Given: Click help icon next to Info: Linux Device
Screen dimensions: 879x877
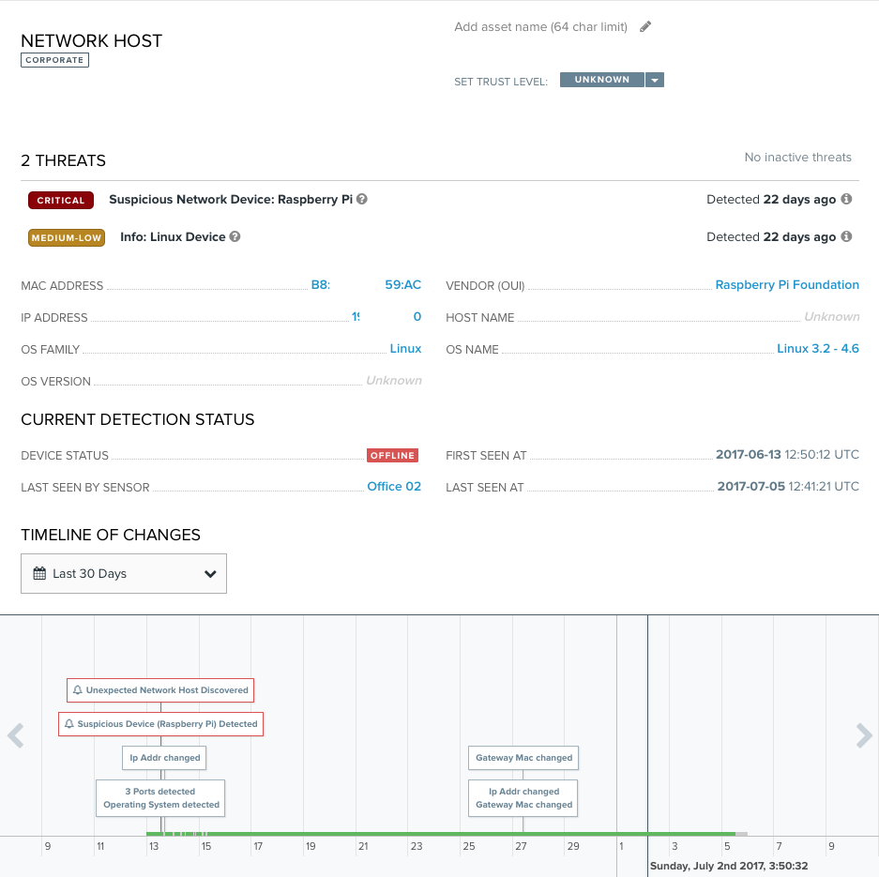Looking at the screenshot, I should 235,236.
